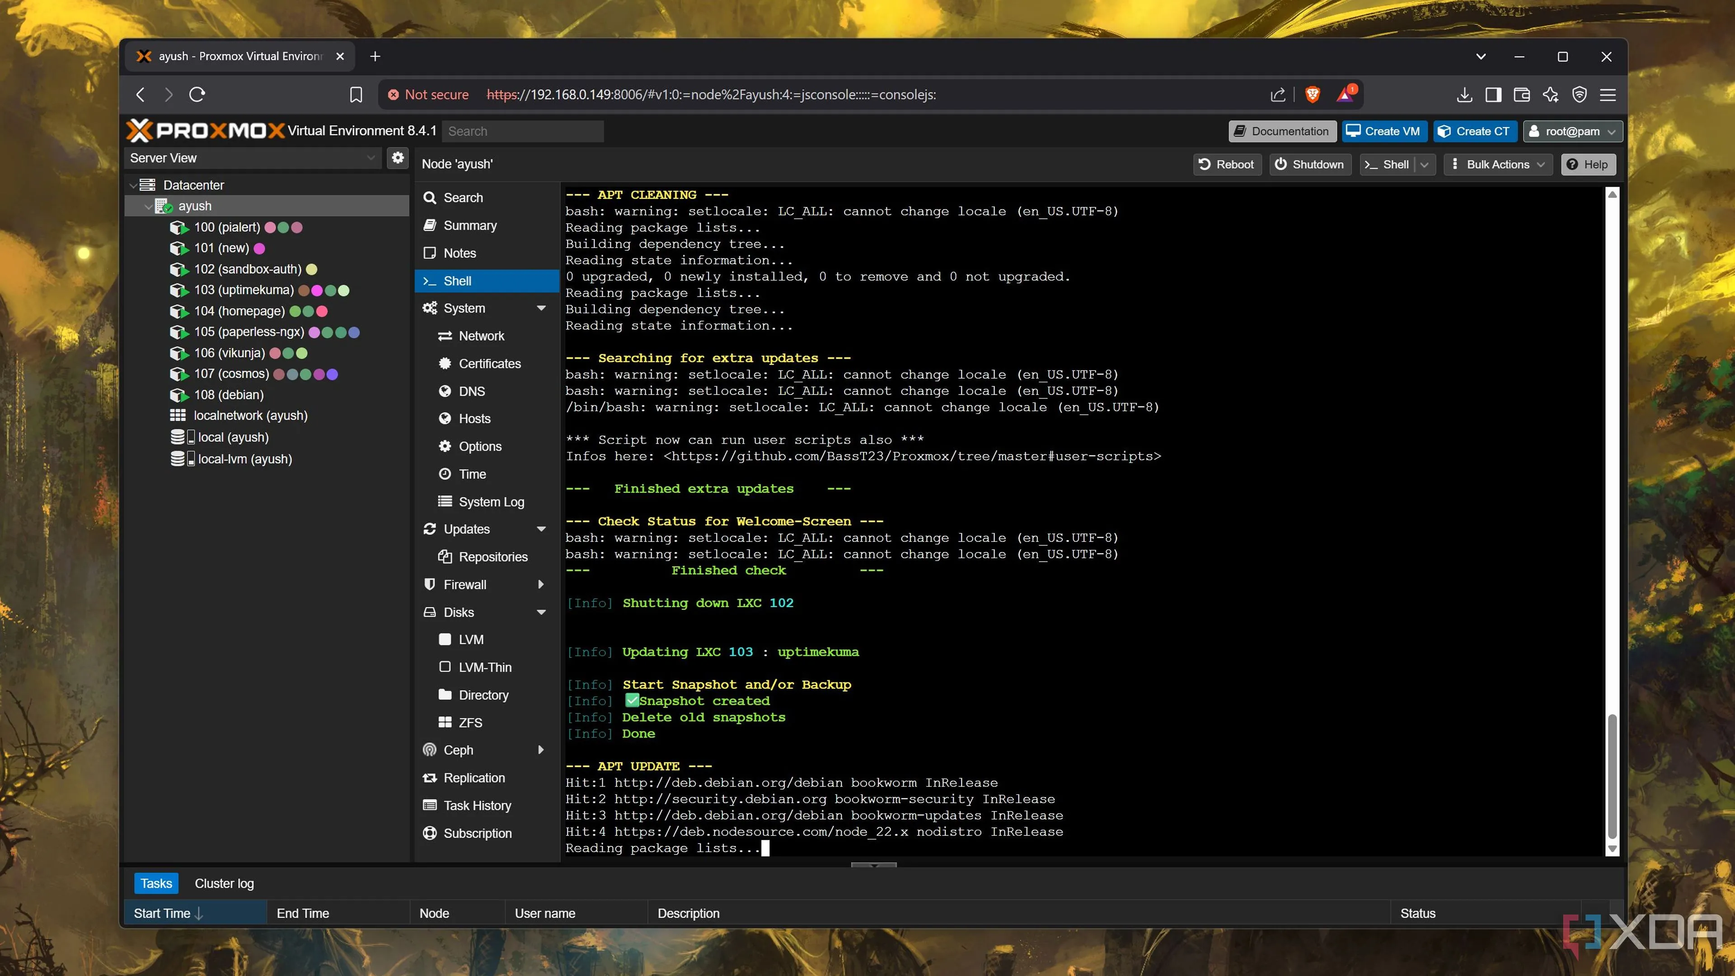Viewport: 1735px width, 976px height.
Task: Collapse the ayush node in tree
Action: (147, 206)
